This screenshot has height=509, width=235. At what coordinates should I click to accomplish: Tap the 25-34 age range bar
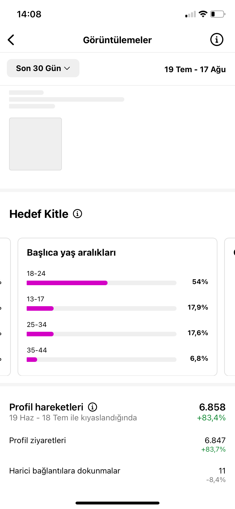102,334
